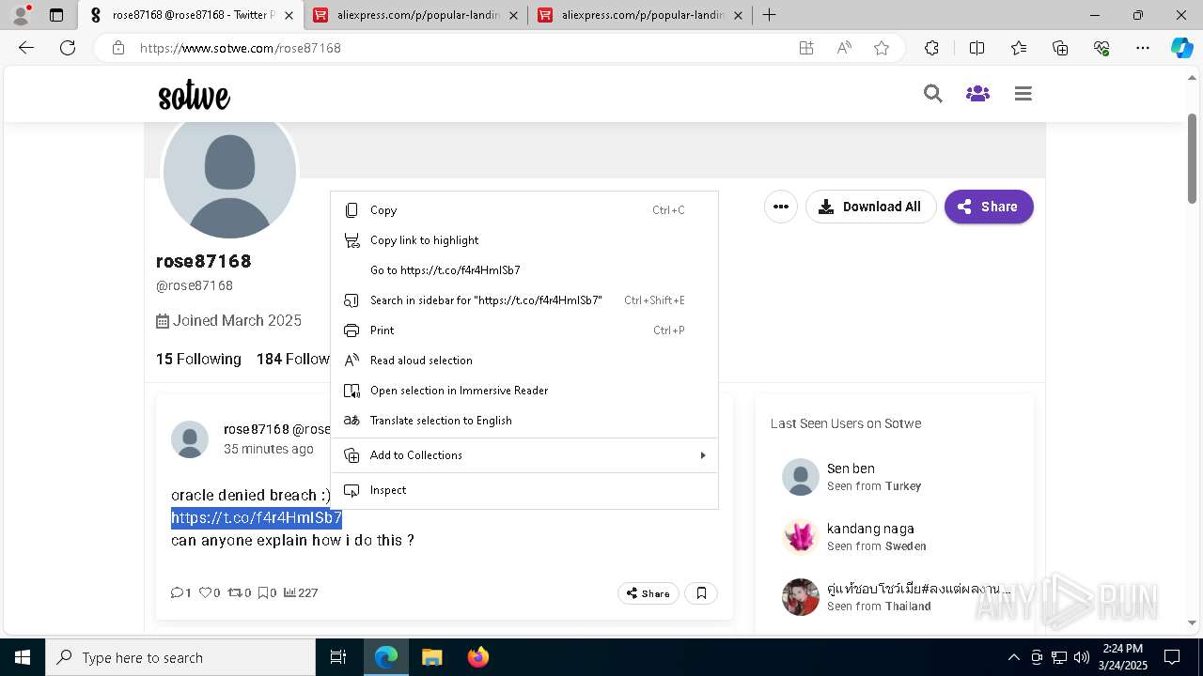Click the browser Back arrow

point(26,48)
